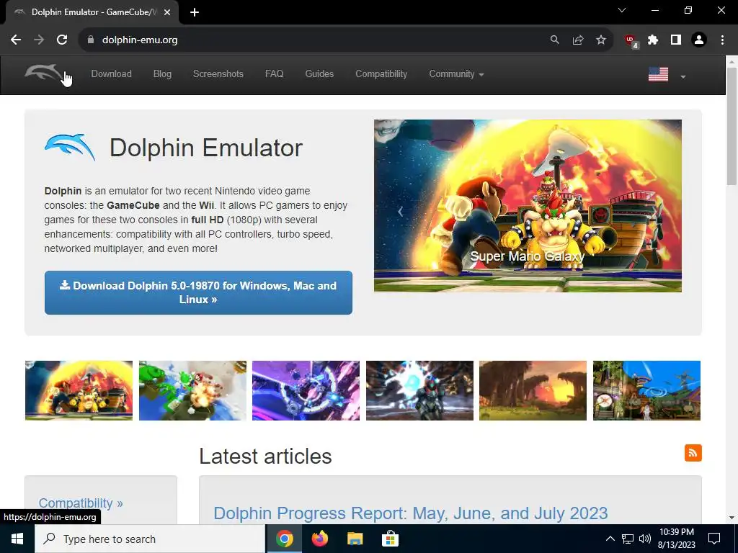Open the Chrome profile avatar
The height and width of the screenshot is (553, 738).
click(x=699, y=40)
